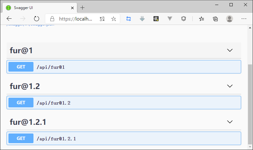Collapse the fur@1 section chevron
The width and height of the screenshot is (253, 150).
pos(230,50)
